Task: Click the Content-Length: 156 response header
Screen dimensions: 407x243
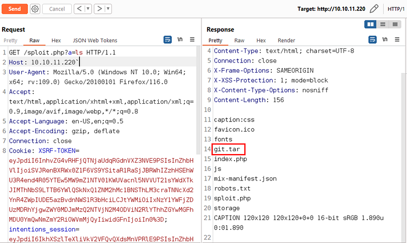Action: coord(249,100)
